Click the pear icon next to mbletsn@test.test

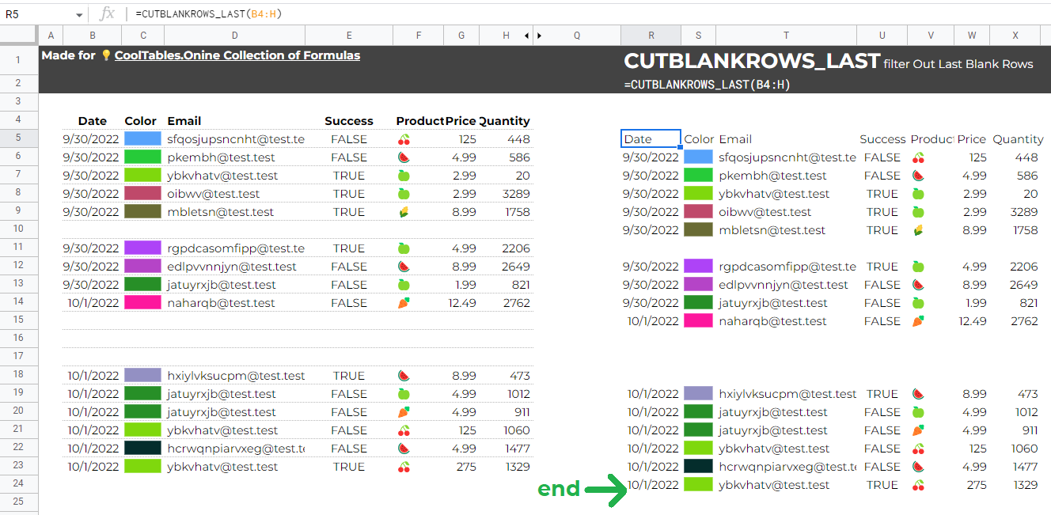(404, 211)
